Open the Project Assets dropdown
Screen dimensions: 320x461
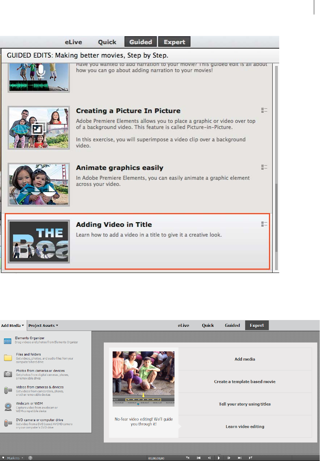pos(43,325)
